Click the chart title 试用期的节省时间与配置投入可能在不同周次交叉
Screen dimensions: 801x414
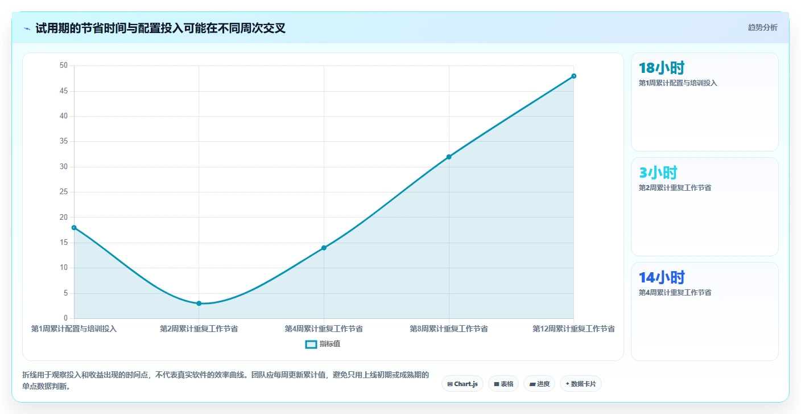coord(160,28)
